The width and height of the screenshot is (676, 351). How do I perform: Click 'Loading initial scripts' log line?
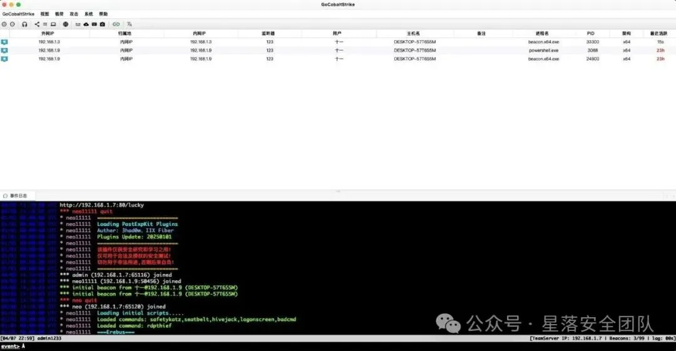(x=140, y=313)
